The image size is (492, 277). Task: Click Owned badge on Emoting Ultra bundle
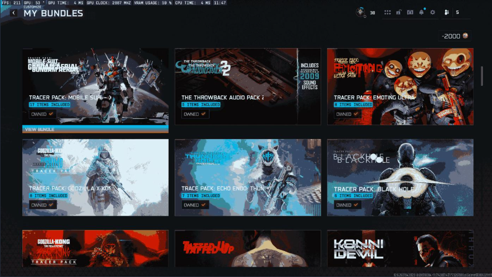[348, 114]
